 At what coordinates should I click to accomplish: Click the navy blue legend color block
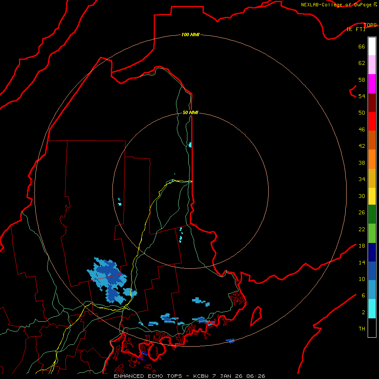click(372, 252)
